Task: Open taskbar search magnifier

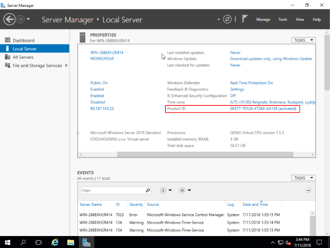Action: pyautogui.click(x=23, y=242)
